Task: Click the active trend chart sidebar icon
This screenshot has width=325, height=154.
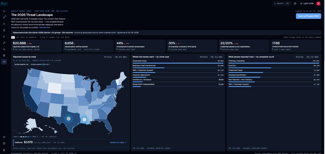Action: click(4, 62)
